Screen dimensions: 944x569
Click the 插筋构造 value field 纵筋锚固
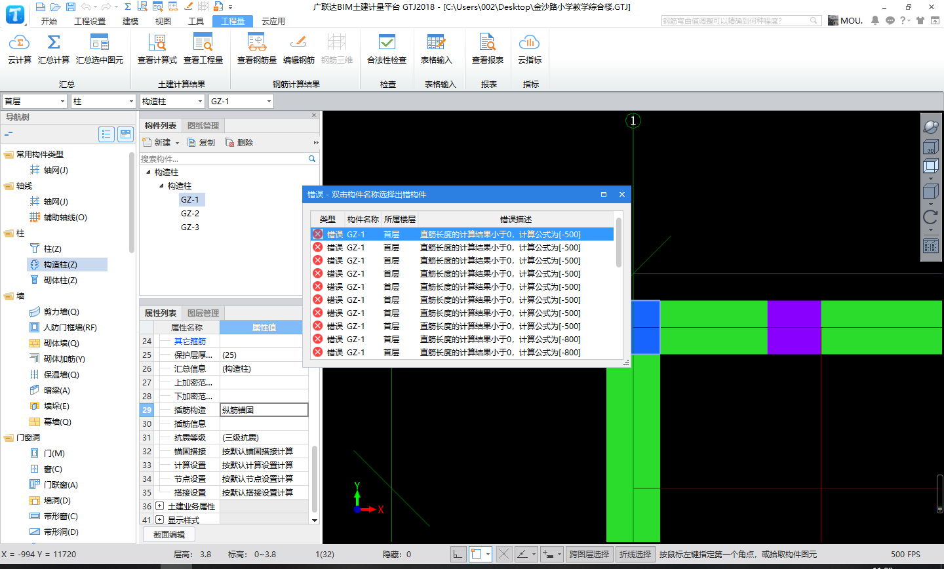264,410
